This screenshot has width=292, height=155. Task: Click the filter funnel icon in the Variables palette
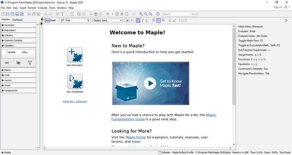click(30, 63)
